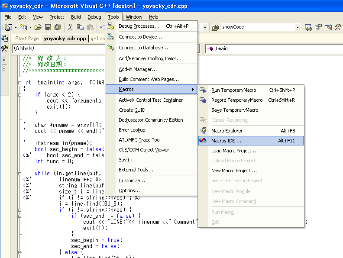Click the Object Browser toolbar icon
This screenshot has width=343, height=258.
328,27
